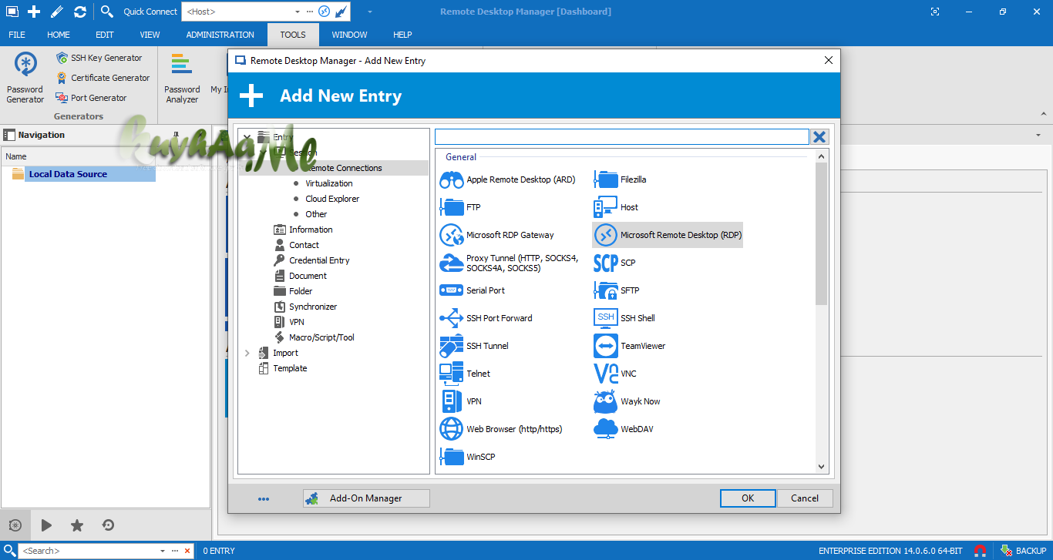Open the Certificate Generator
The image size is (1053, 560).
[x=103, y=78]
